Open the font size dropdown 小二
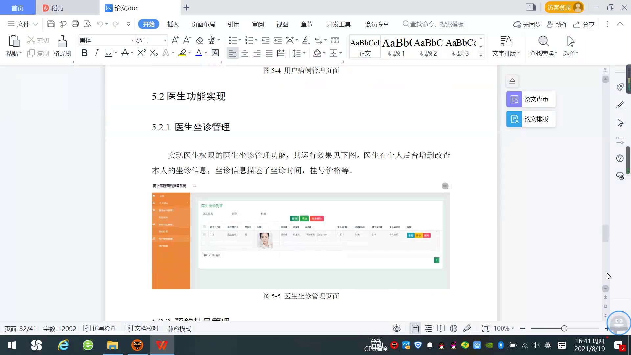Screen dimensions: 631x355 165,40
